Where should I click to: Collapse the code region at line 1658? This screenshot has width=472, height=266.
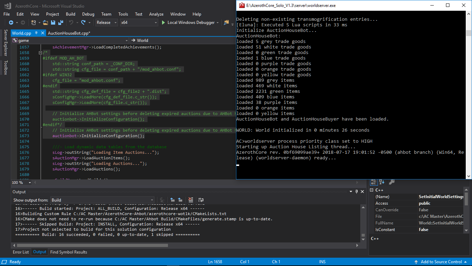tap(41, 53)
